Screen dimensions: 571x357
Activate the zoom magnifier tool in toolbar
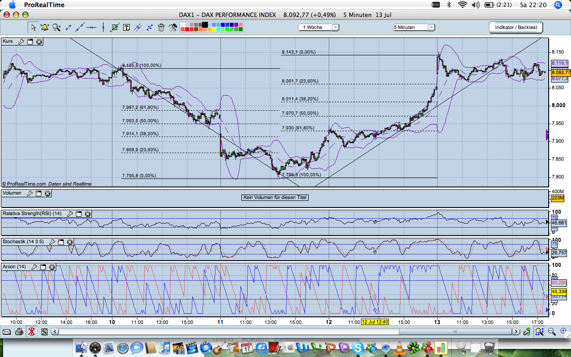(x=56, y=27)
